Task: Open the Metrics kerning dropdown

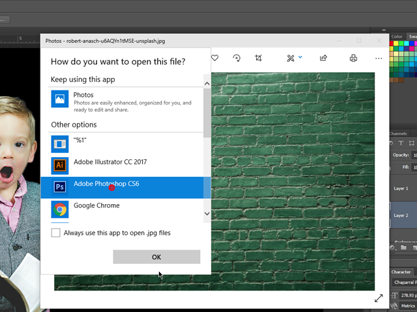Action: coord(409,306)
